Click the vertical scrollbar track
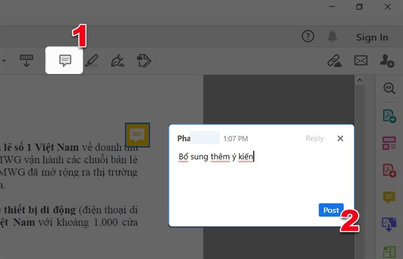This screenshot has width=403, height=259. 360,172
